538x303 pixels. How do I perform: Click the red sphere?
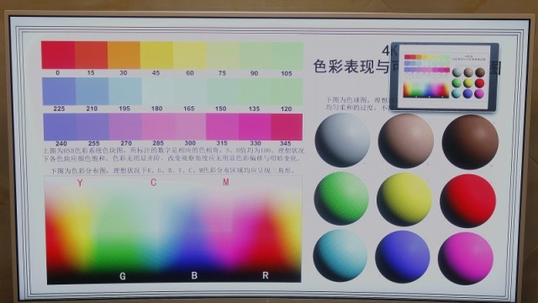point(468,200)
